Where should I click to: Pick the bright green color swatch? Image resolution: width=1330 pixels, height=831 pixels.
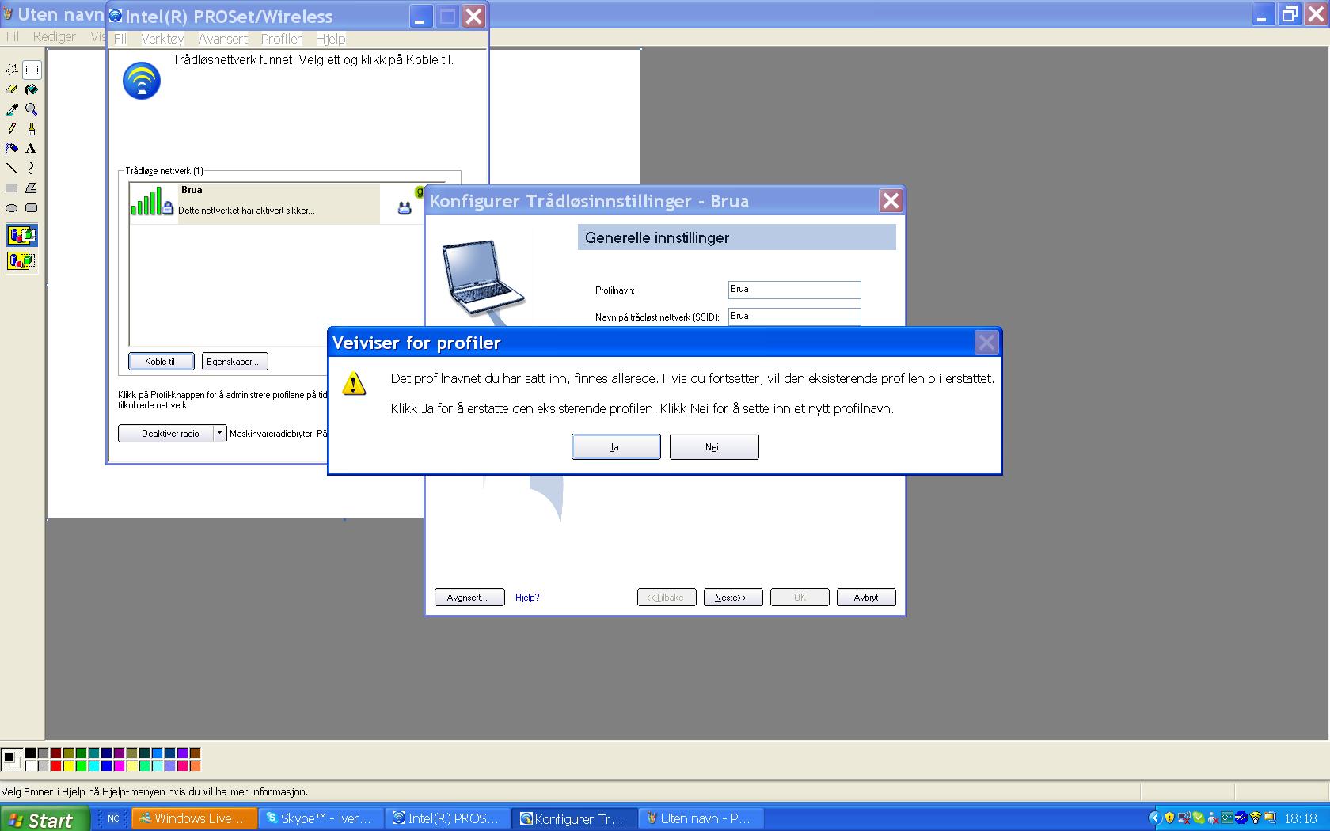pos(81,765)
